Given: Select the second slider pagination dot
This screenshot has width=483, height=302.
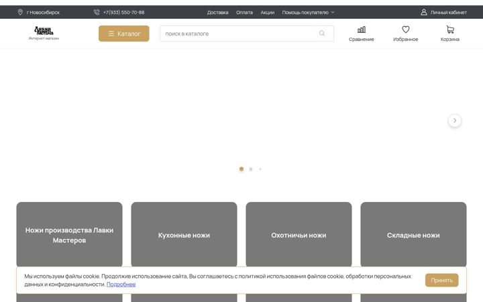Looking at the screenshot, I should 251,169.
